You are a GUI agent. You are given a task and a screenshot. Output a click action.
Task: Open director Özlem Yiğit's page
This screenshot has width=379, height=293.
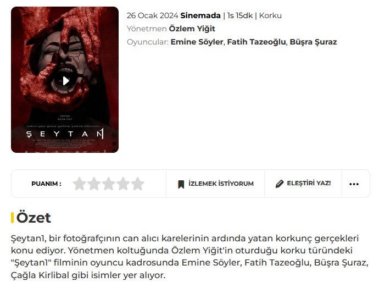pyautogui.click(x=192, y=29)
